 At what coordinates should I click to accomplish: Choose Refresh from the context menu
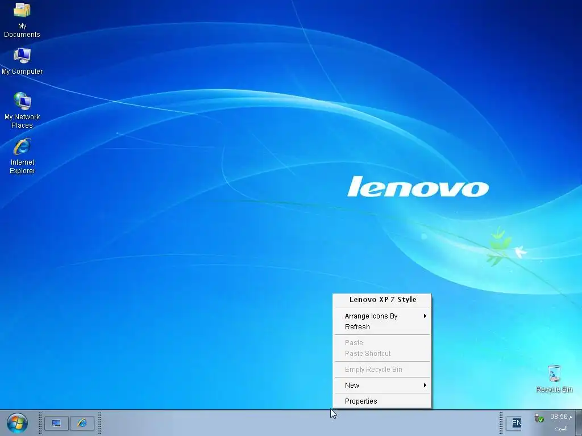383,326
